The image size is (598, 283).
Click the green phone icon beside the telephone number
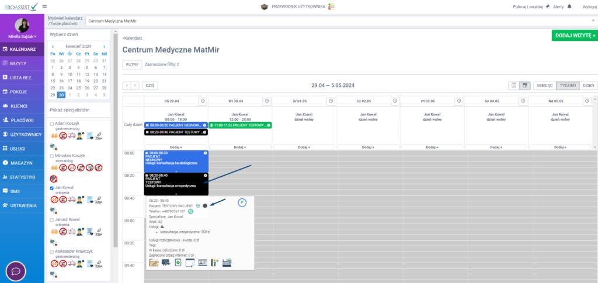[x=190, y=211]
